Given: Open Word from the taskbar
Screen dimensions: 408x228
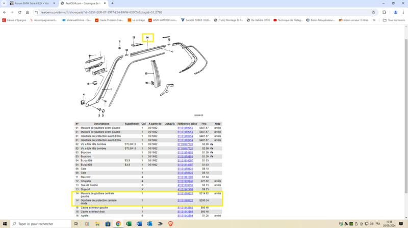Looking at the screenshot, I should (x=139, y=224).
